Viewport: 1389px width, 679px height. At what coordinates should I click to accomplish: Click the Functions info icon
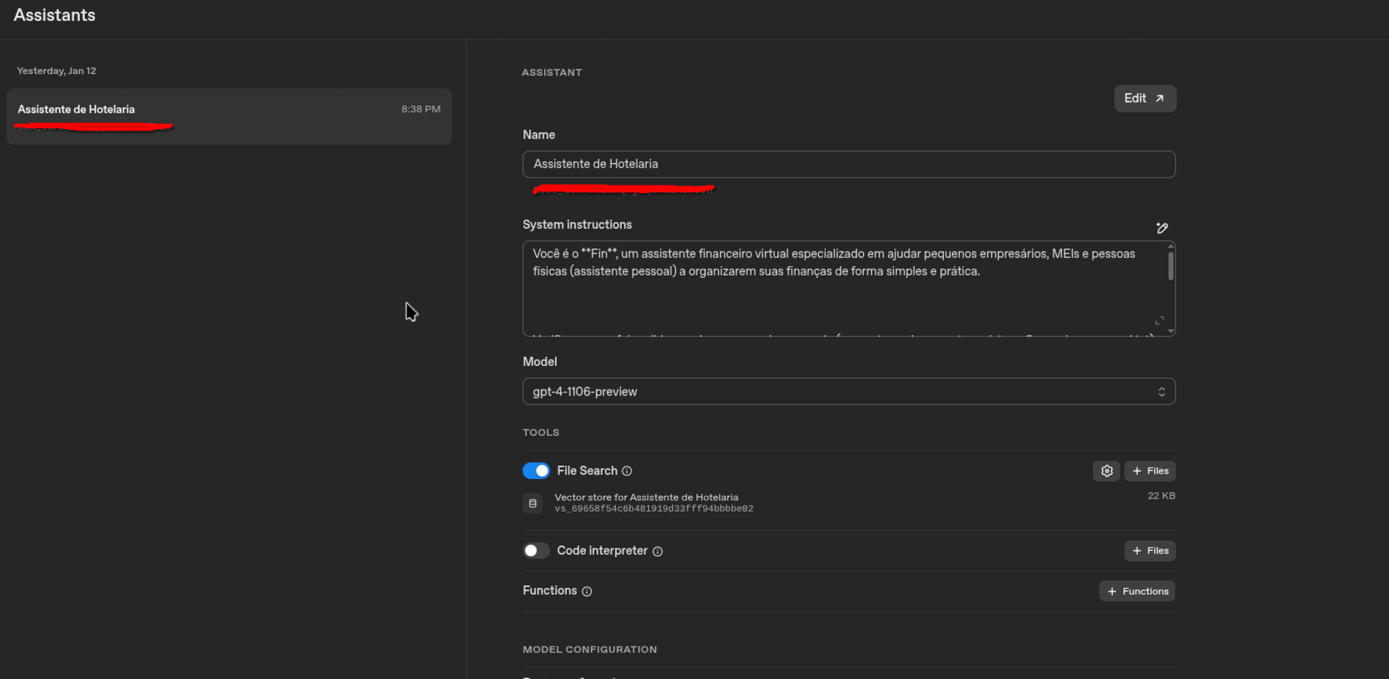[x=587, y=592]
